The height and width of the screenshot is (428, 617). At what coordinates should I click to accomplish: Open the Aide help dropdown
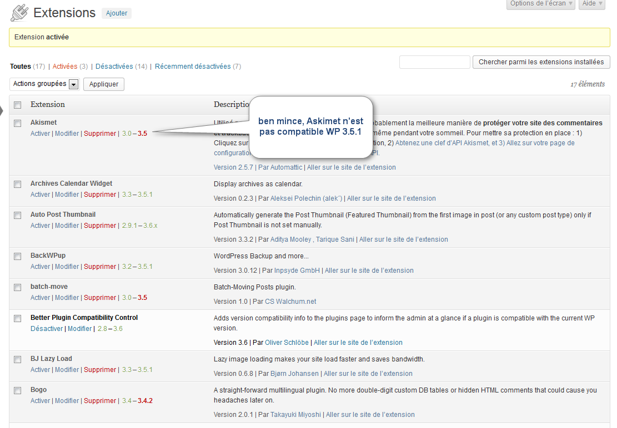click(x=592, y=3)
